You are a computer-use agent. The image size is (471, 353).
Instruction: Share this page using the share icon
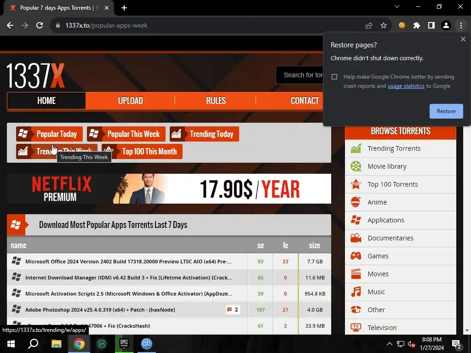(369, 26)
